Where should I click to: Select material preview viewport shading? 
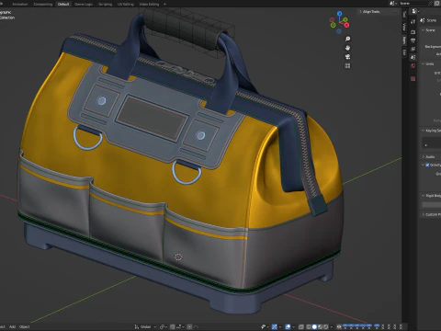[x=320, y=326]
